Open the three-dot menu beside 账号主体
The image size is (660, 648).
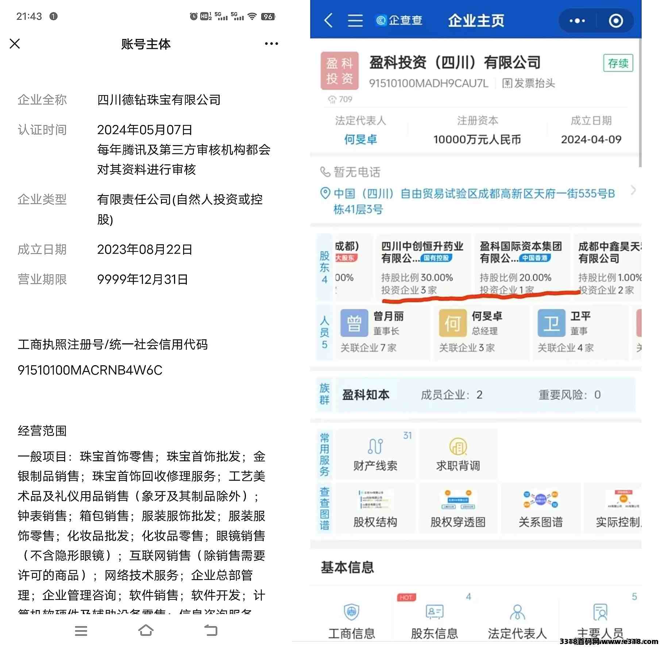(271, 44)
